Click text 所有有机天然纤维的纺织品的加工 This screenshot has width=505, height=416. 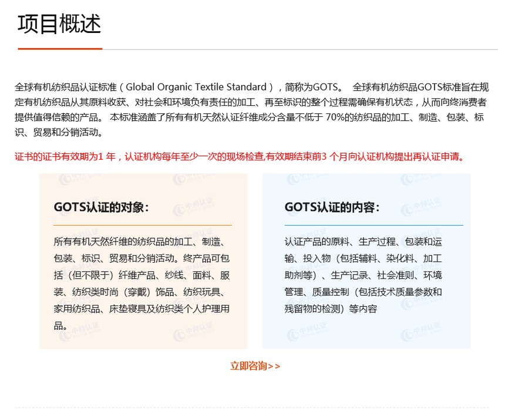pyautogui.click(x=123, y=241)
